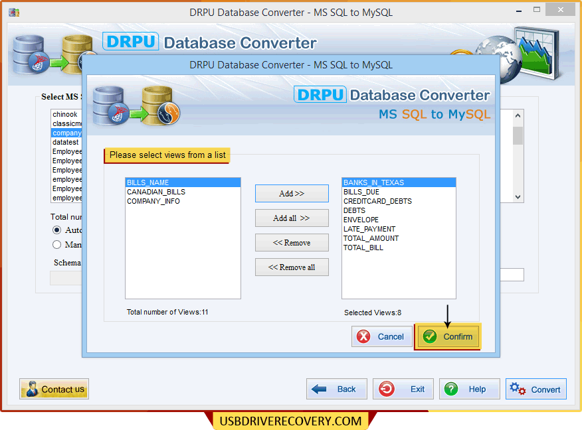582x430 pixels.
Task: Open Help in the main window
Action: (x=470, y=390)
